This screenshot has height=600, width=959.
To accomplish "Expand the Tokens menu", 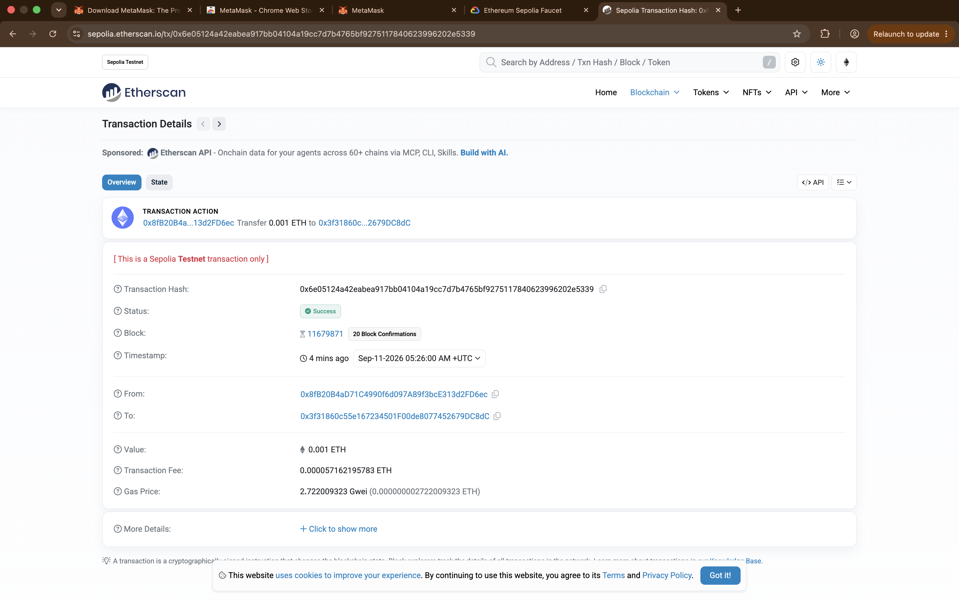I will point(711,92).
